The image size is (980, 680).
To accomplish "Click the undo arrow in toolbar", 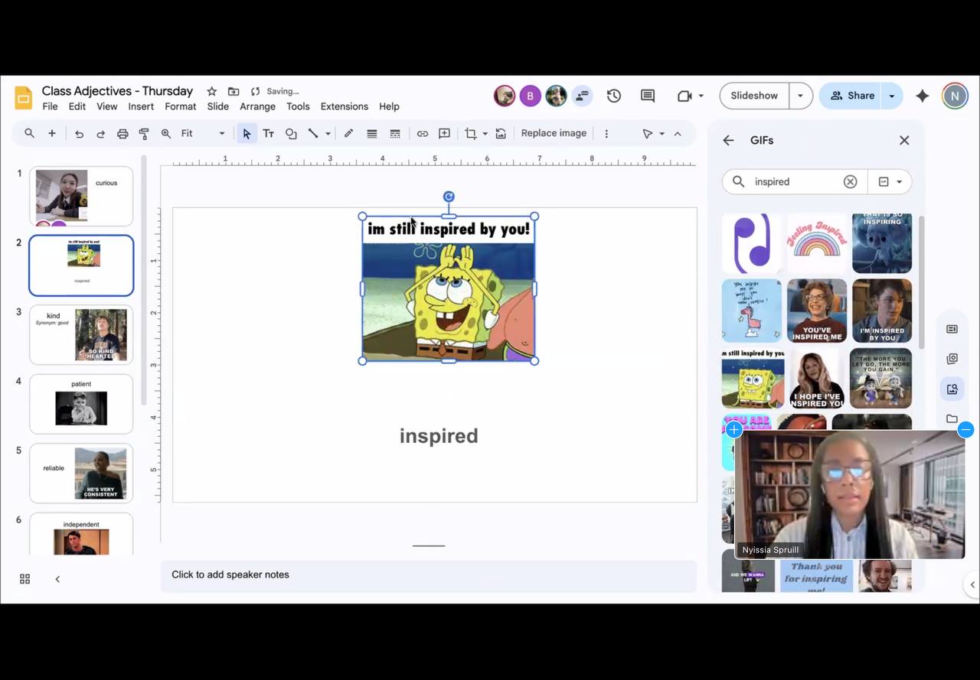I will click(x=79, y=134).
